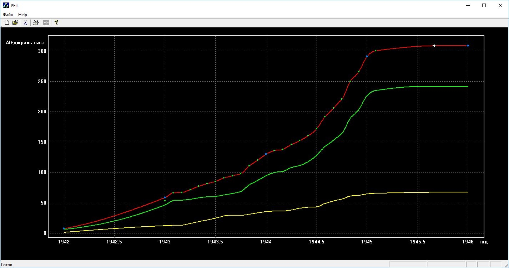Select the blue marker at year 1942
Viewport: 509px width, 268px height.
tap(64, 228)
